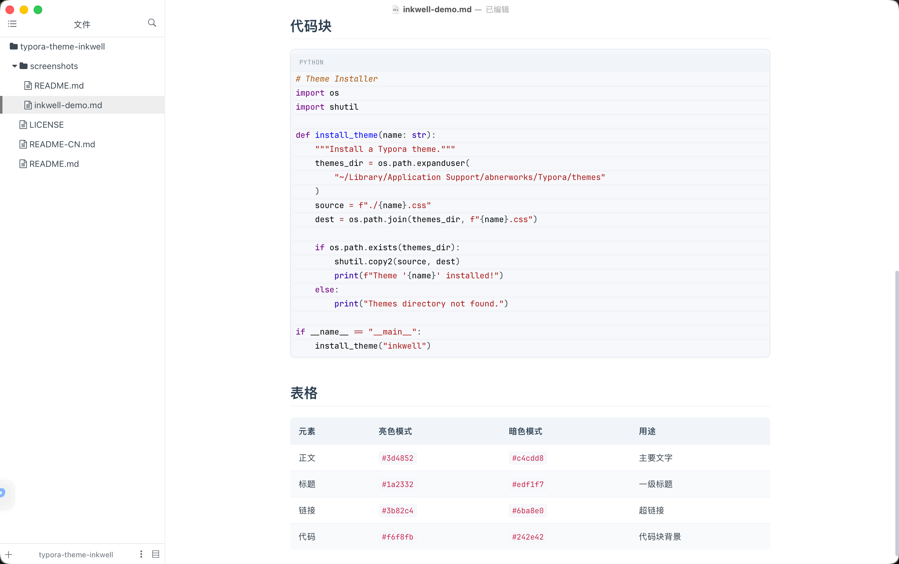899x564 pixels.
Task: Click the 用途 table header
Action: click(647, 431)
